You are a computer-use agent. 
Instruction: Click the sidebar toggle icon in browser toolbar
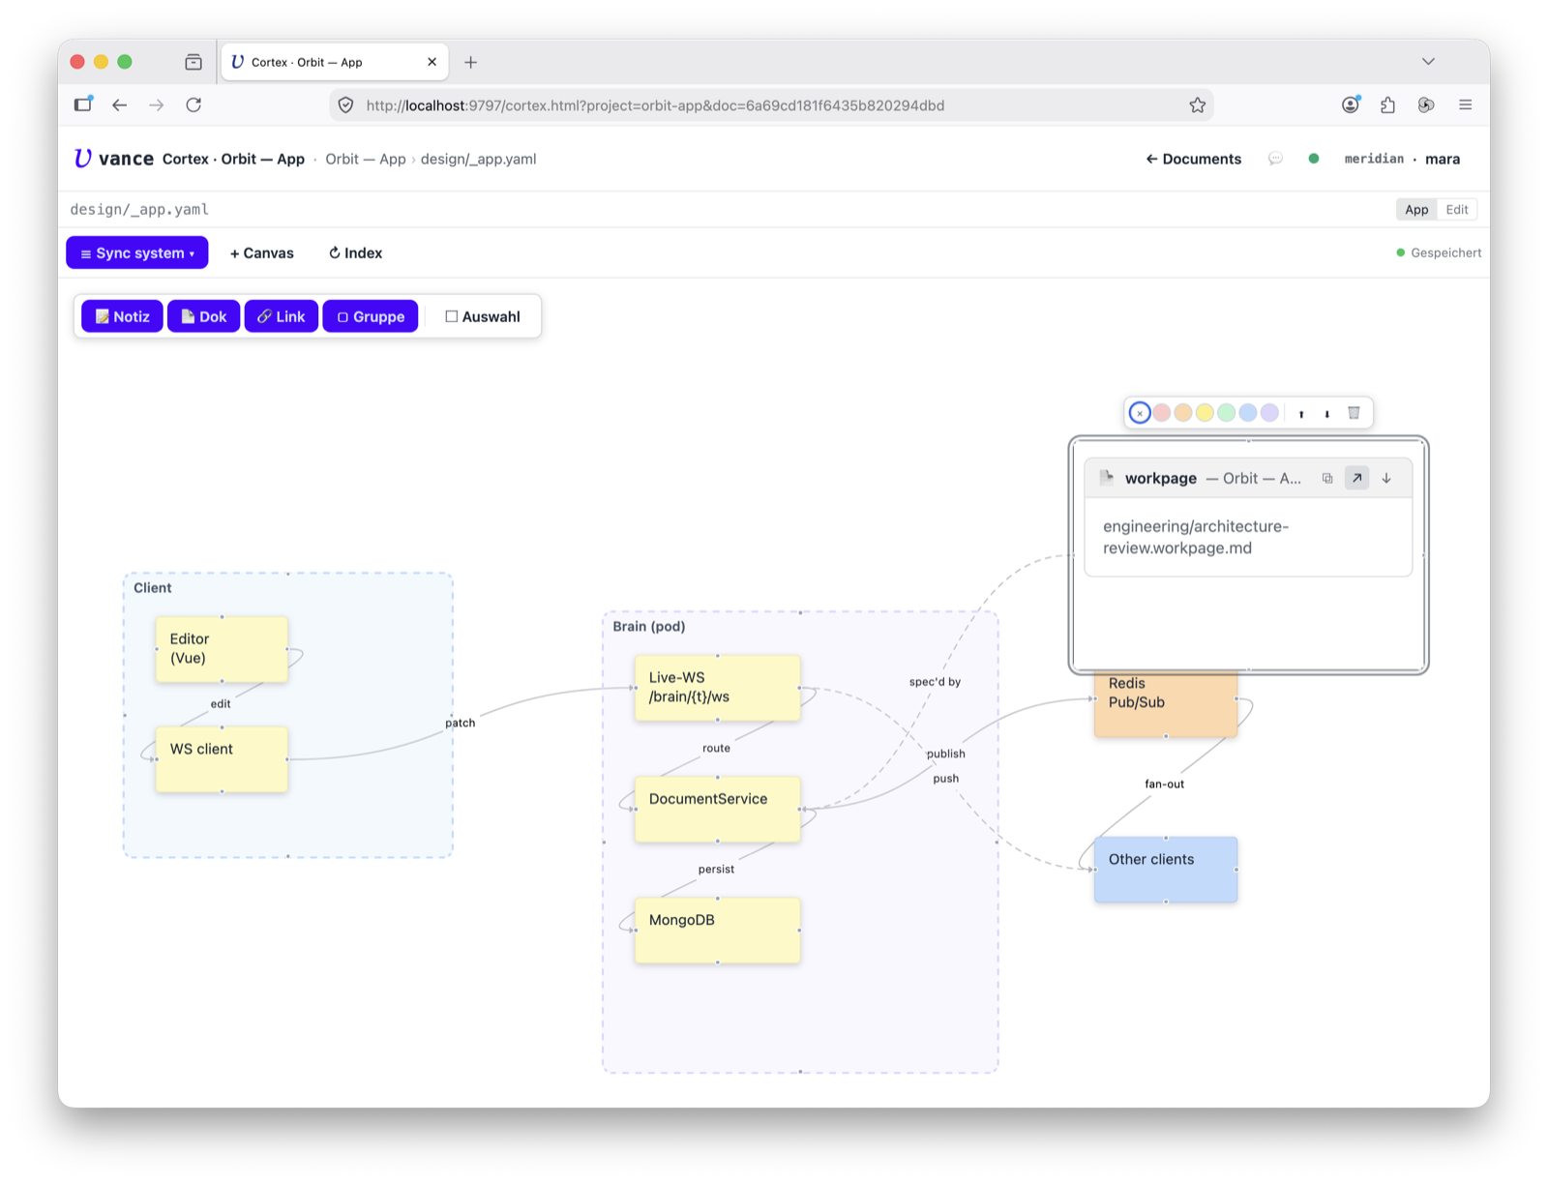tap(83, 104)
